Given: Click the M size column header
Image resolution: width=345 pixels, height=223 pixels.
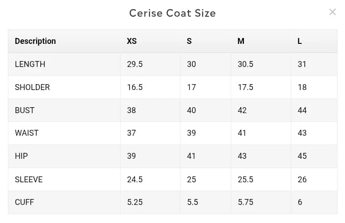Looking at the screenshot, I should tap(241, 41).
